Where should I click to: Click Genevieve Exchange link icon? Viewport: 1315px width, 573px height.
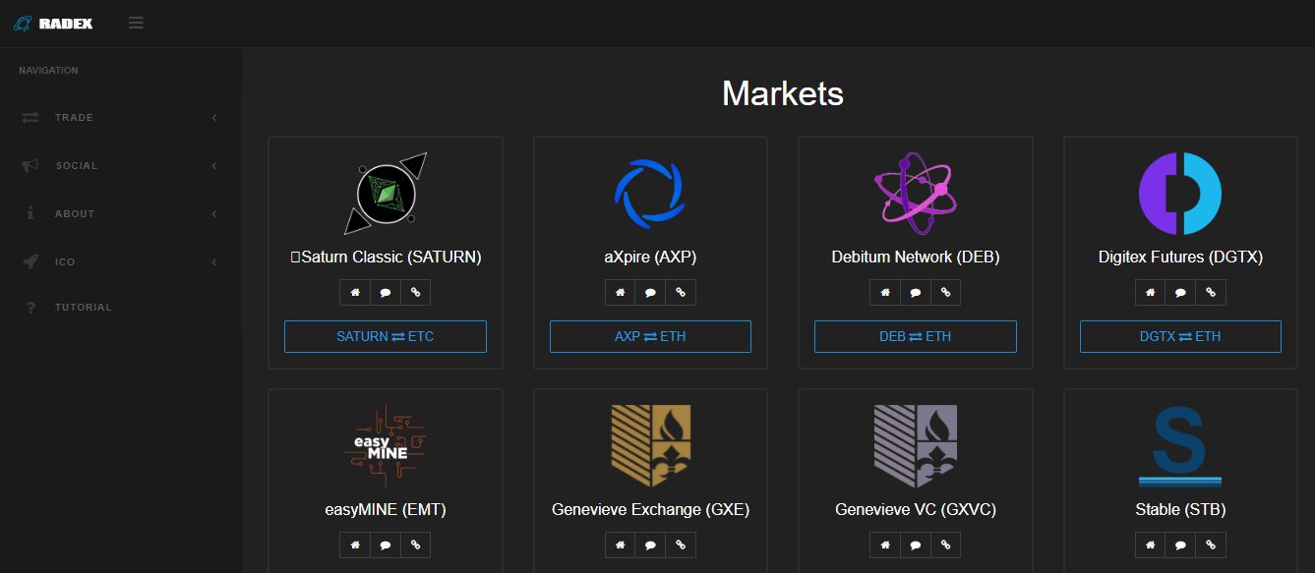tap(680, 544)
